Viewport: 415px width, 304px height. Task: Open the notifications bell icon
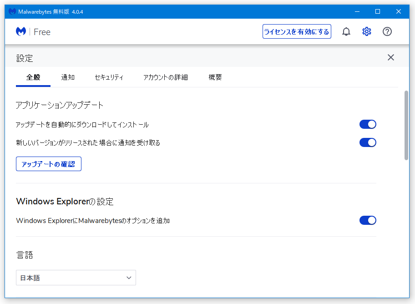pyautogui.click(x=346, y=31)
